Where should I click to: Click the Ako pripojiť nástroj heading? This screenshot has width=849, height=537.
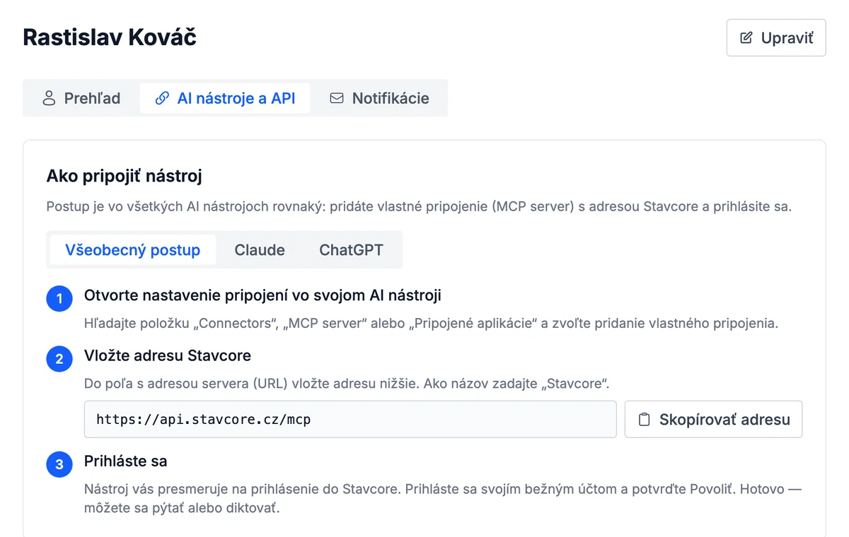click(x=125, y=176)
